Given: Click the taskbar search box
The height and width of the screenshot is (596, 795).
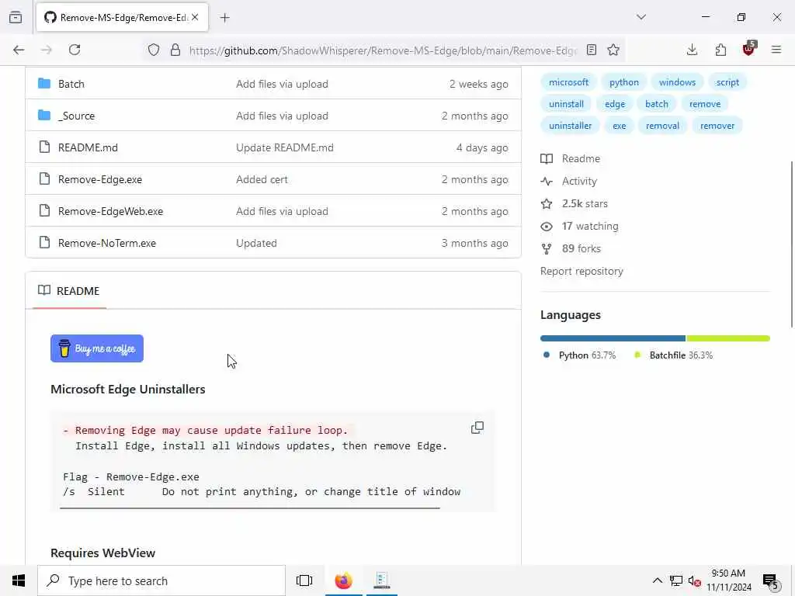Looking at the screenshot, I should coord(161,580).
